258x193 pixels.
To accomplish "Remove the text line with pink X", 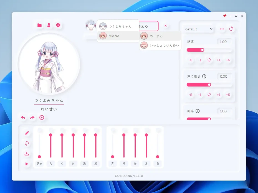I will point(166,26).
